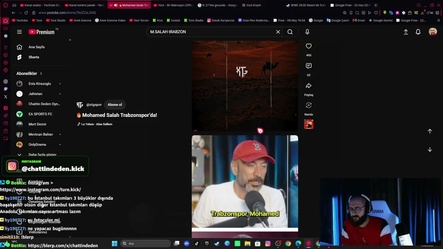The width and height of the screenshot is (443, 249).
Task: Open Steam from the taskbar
Action: click(217, 243)
